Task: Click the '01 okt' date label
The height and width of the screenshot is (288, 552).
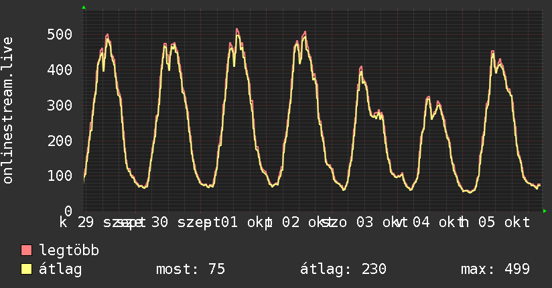Action: 247,222
